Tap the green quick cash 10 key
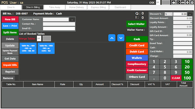Image resolution: width=195 pixels, height=109 pixels. [187, 62]
